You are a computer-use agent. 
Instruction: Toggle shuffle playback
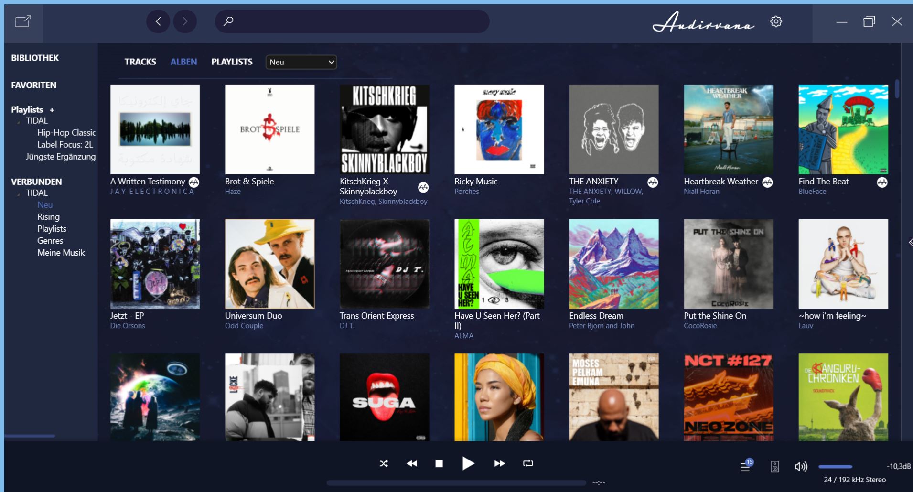coord(384,463)
